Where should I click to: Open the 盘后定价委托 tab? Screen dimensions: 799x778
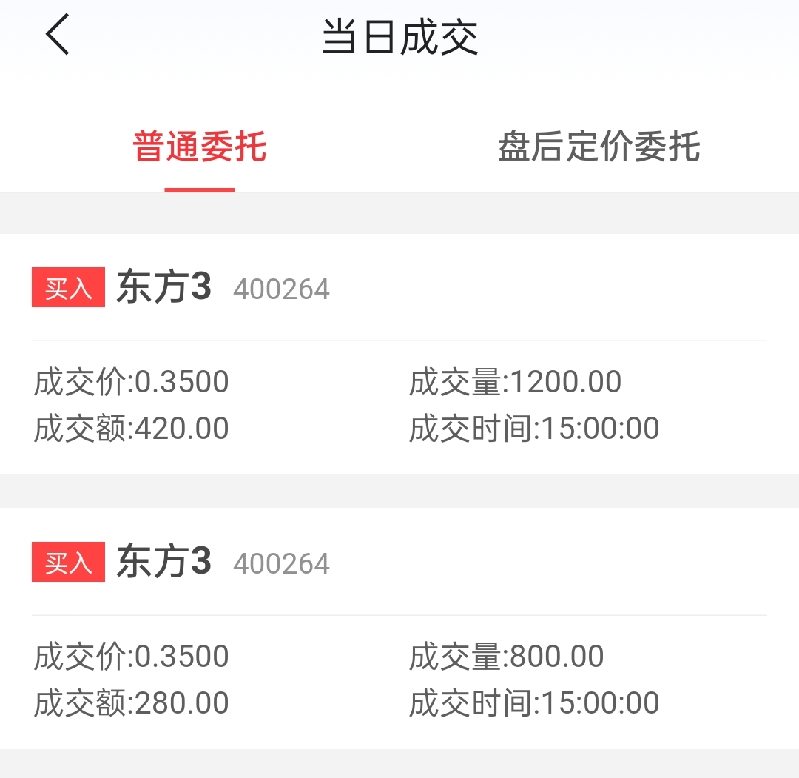point(599,147)
